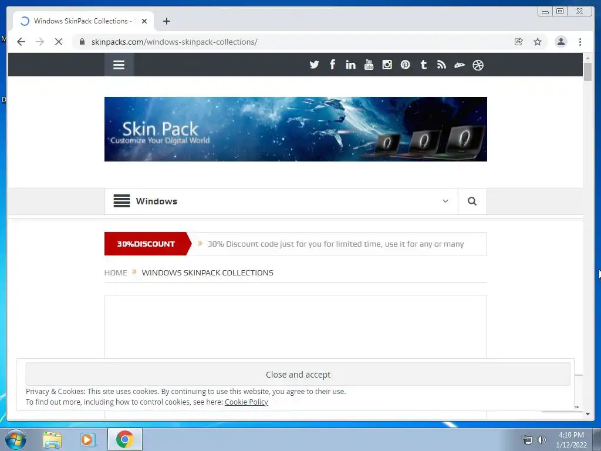Go forward in Chrome

pos(40,42)
